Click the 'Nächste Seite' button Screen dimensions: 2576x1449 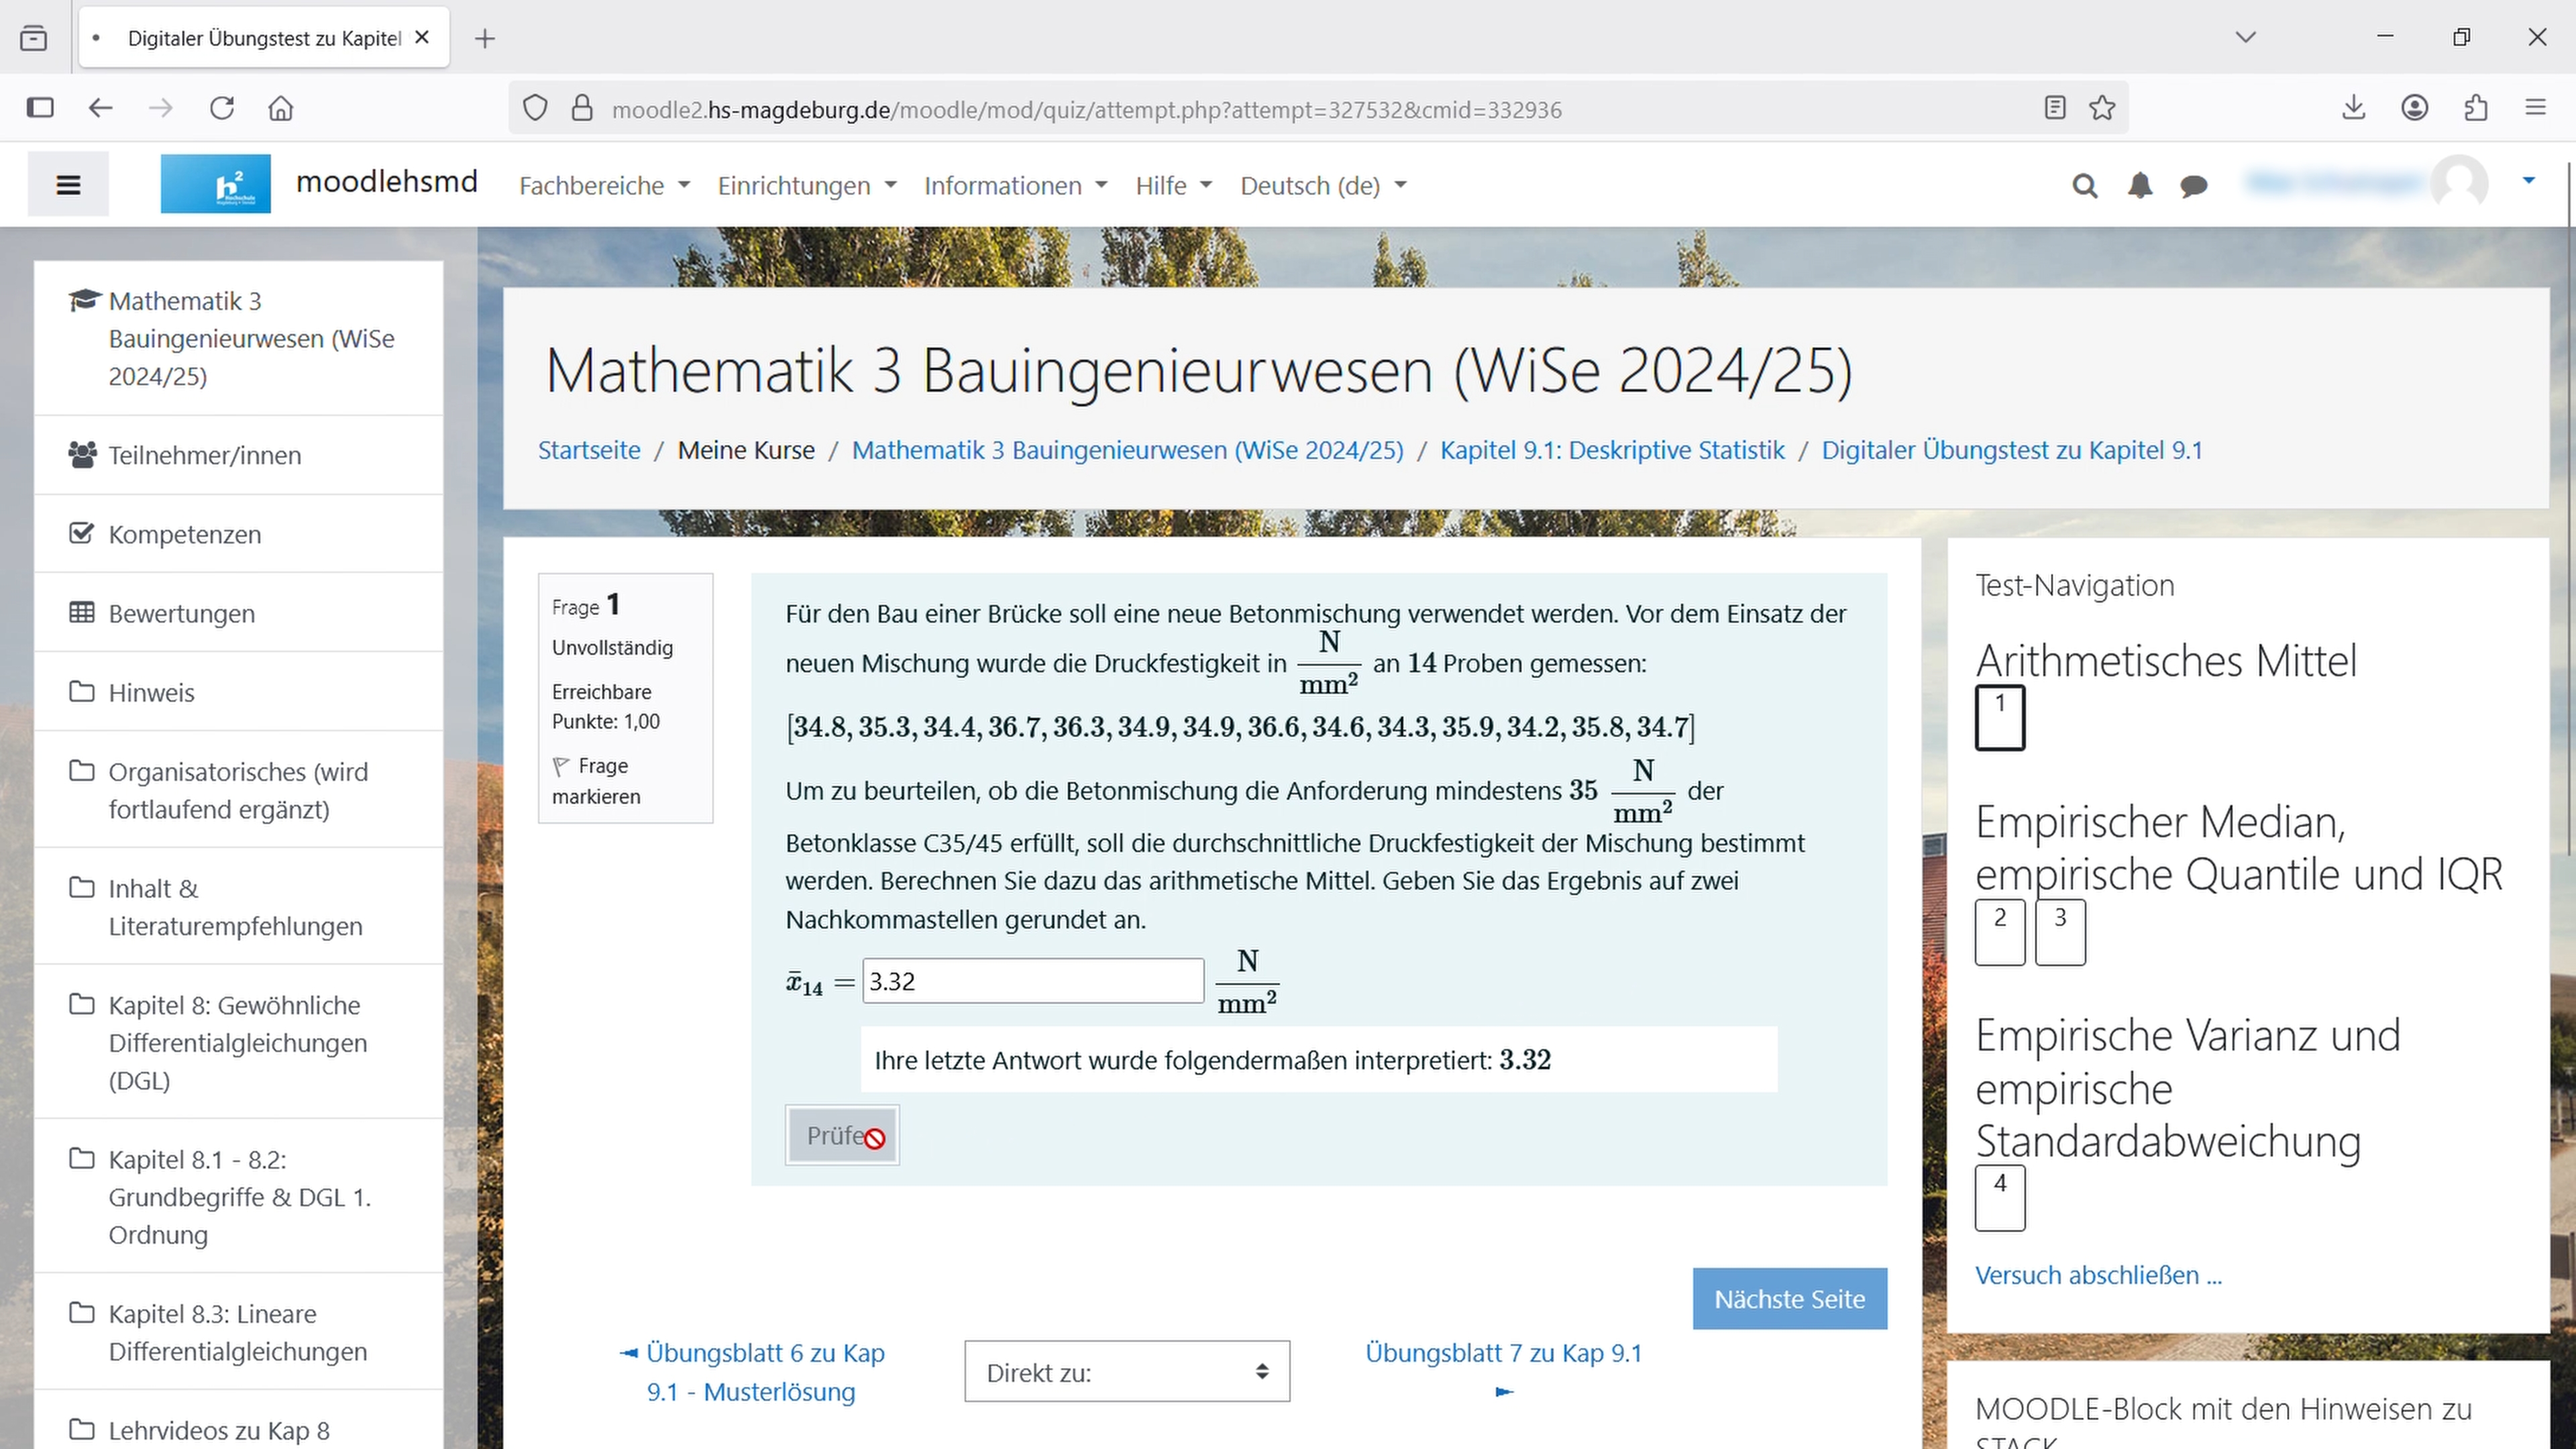[x=1789, y=1298]
